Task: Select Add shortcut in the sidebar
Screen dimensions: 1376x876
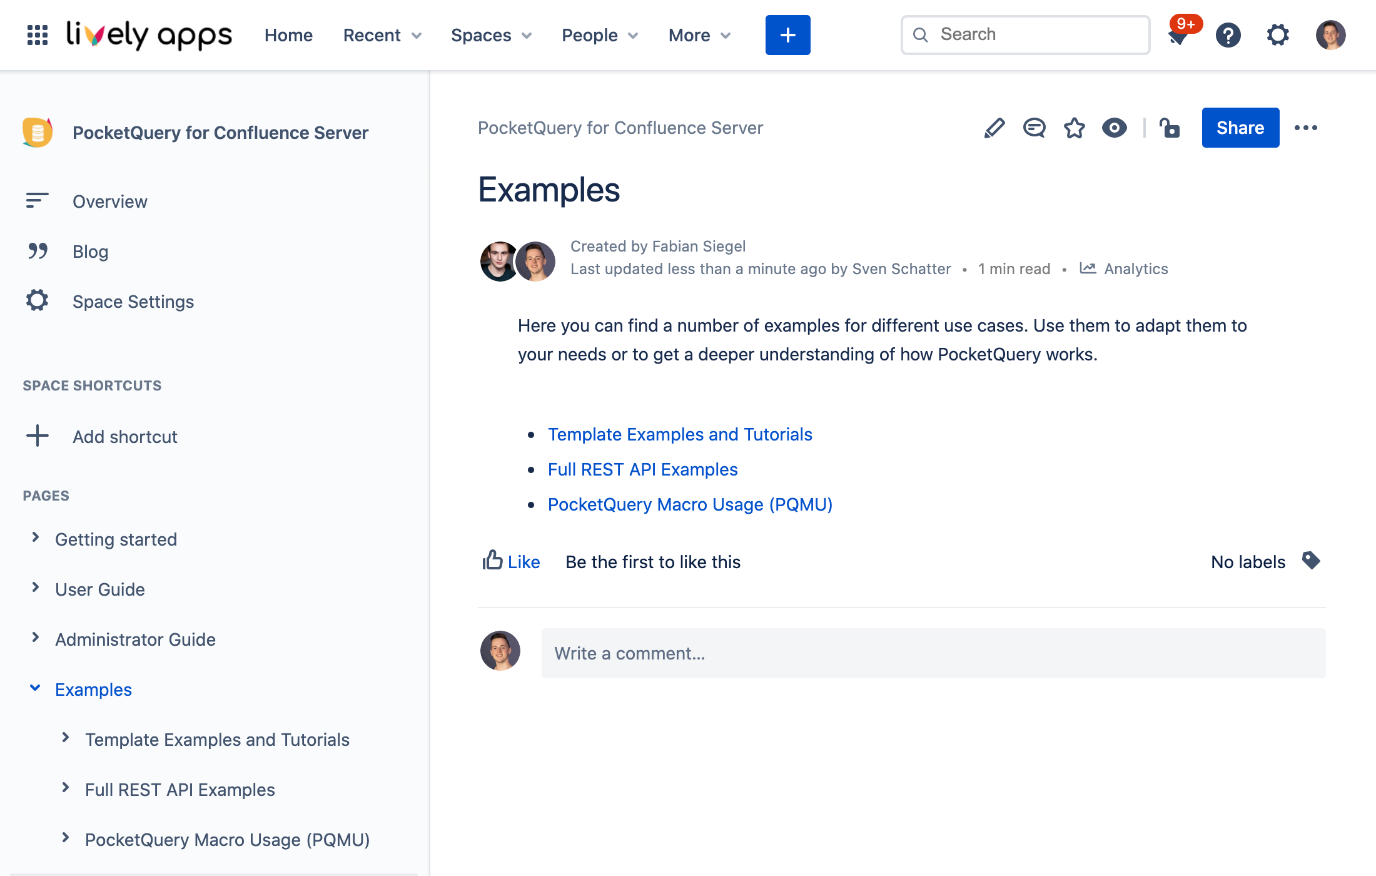Action: tap(125, 437)
